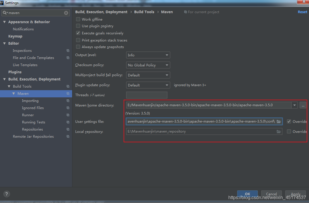
Task: Collapse the Maven tree node
Action: 14,94
